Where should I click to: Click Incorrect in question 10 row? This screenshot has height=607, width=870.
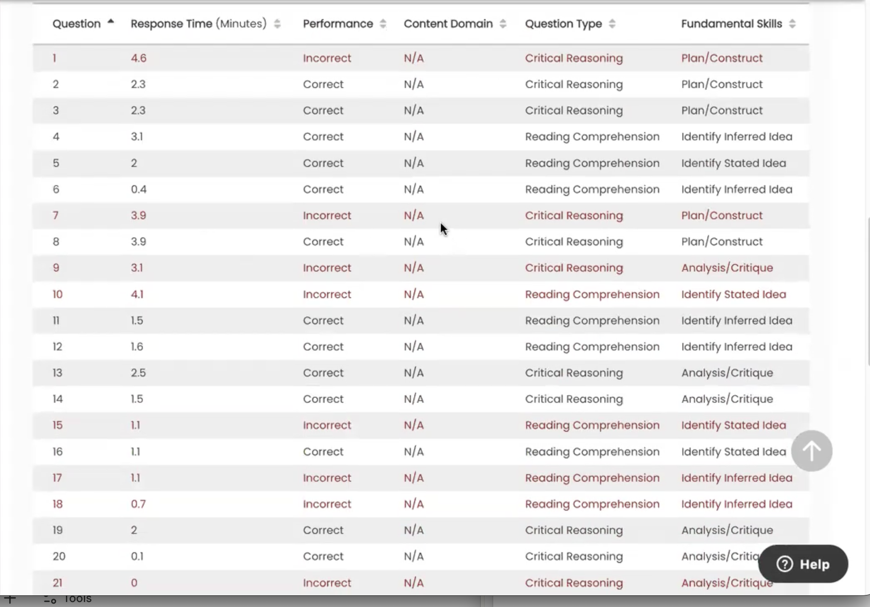327,294
